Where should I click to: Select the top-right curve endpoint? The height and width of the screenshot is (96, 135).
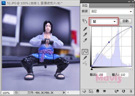131,27
